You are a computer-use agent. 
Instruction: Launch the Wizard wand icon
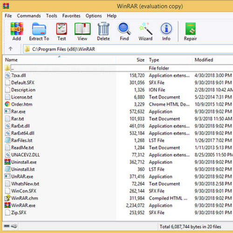[x=145, y=29]
